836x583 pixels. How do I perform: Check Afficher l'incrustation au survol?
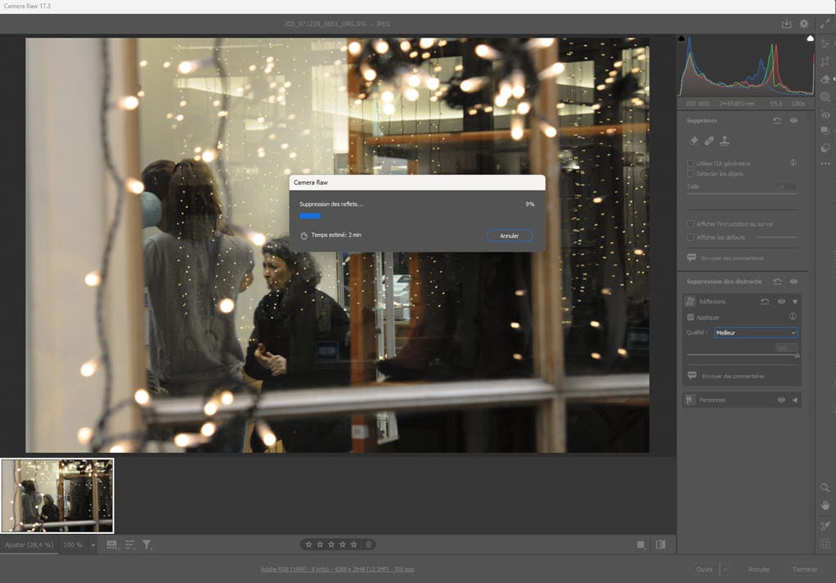(690, 224)
